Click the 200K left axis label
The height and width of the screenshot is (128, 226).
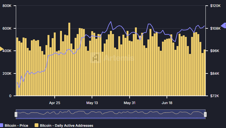pyautogui.click(x=7, y=73)
